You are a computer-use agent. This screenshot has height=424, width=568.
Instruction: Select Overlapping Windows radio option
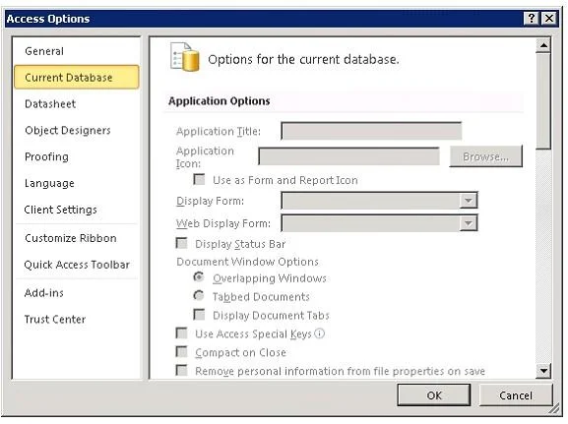coord(199,277)
